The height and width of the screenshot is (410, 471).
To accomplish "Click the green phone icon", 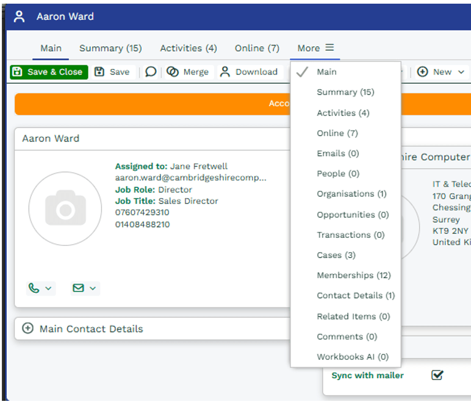I will click(34, 288).
